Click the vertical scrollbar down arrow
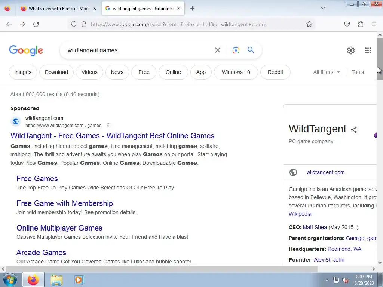383x287 pixels. point(380,263)
